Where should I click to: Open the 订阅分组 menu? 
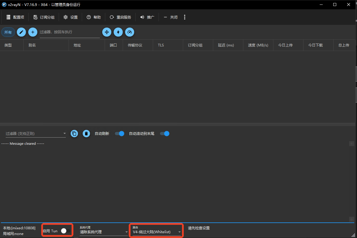(44, 17)
